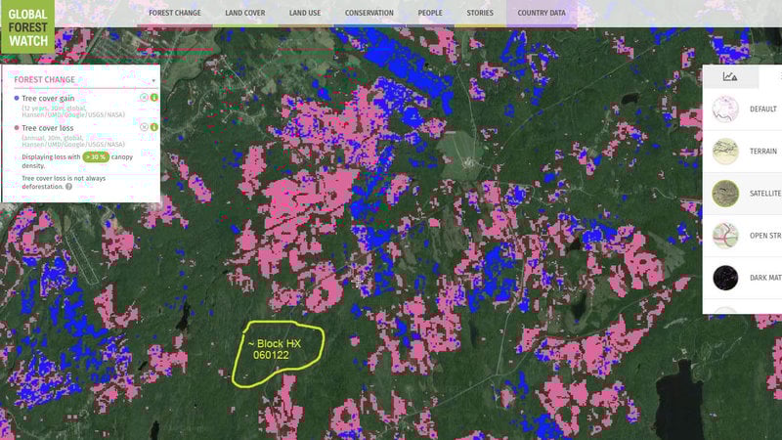Open the >30% canopy density selector
Viewport: 782px width, 440px height.
pos(95,156)
